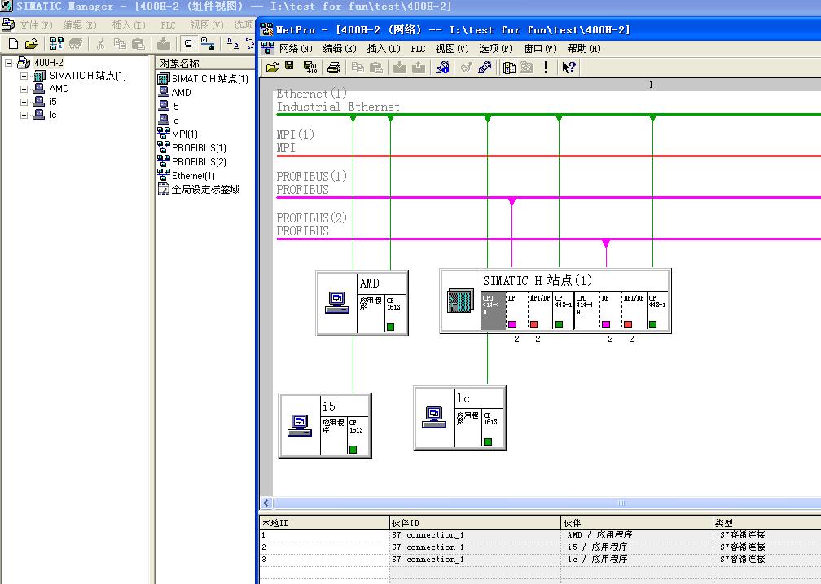Image resolution: width=821 pixels, height=584 pixels.
Task: Click the memory card icon in SIMATIC Manager
Action: pos(76,43)
